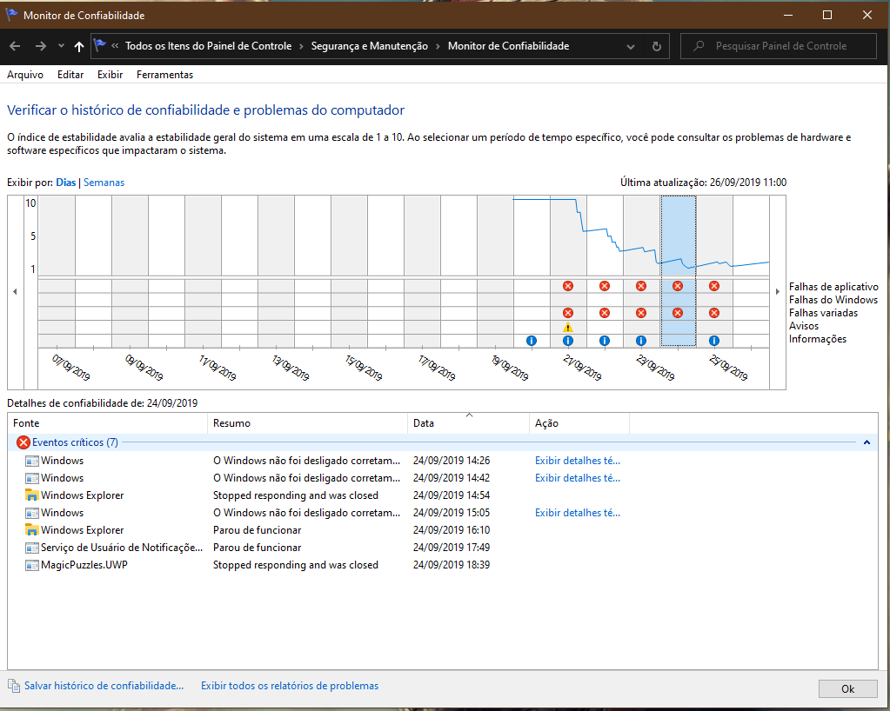Expand breadcrumb arrow after Segurança e Manutenção

[x=438, y=46]
